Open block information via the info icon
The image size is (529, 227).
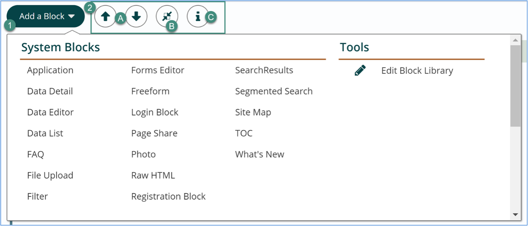(x=198, y=16)
